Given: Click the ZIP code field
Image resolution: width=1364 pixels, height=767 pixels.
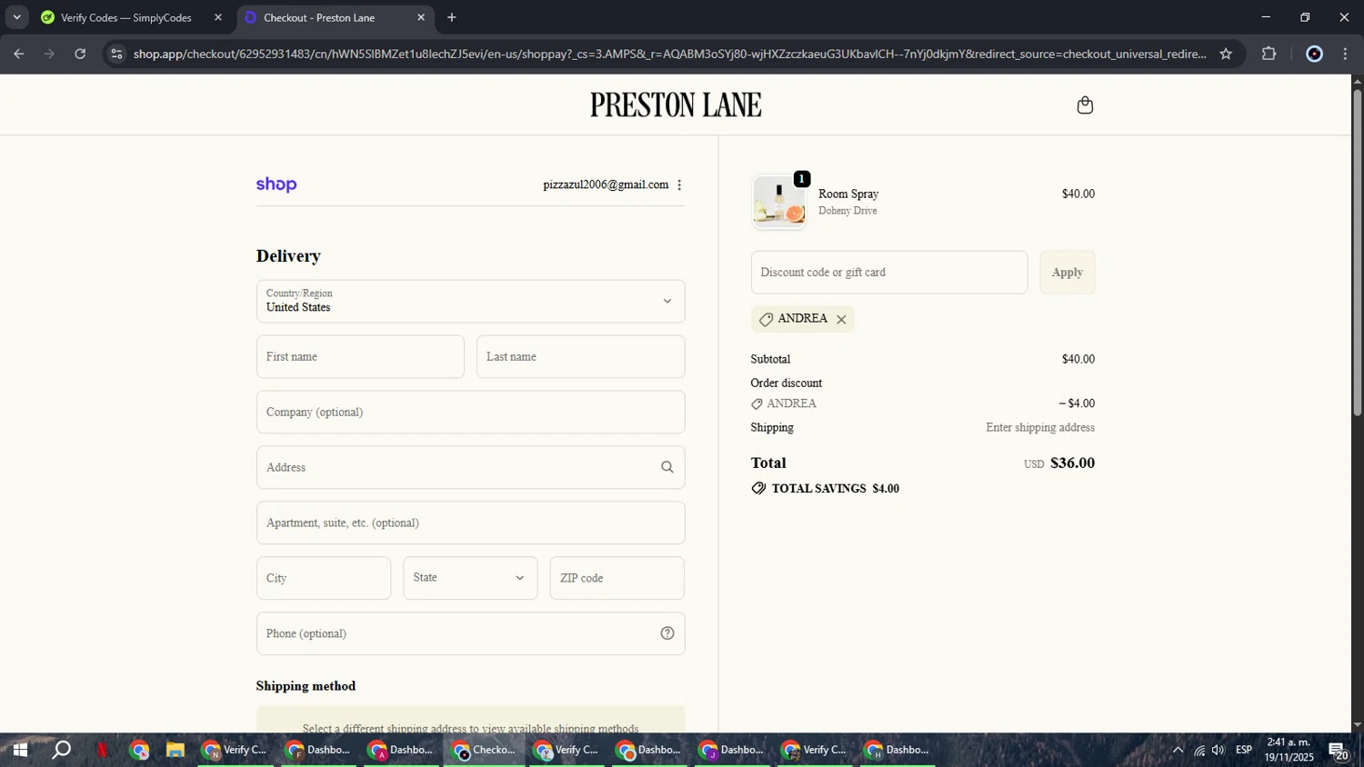Looking at the screenshot, I should (617, 578).
